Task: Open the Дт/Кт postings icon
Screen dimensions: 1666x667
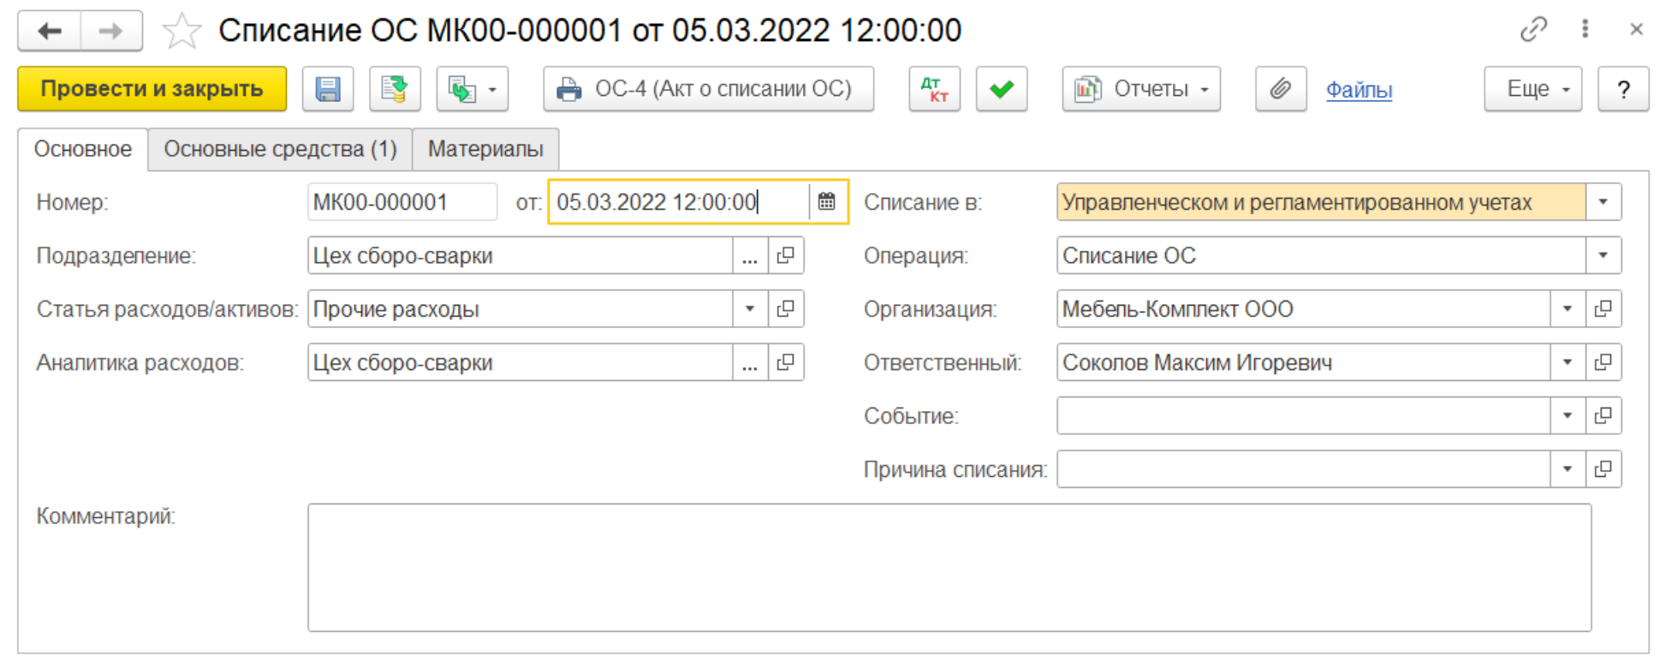Action: [934, 89]
